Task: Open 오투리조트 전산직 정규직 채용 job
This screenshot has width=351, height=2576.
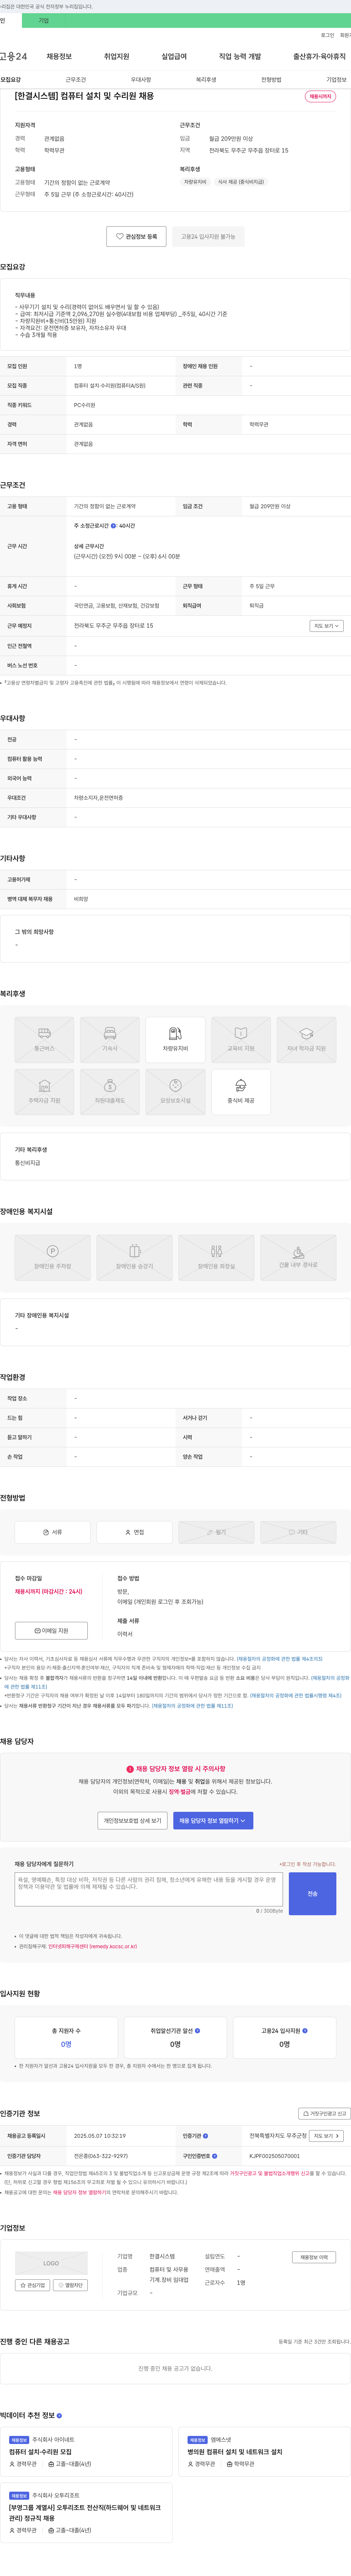Action: [x=85, y=2513]
